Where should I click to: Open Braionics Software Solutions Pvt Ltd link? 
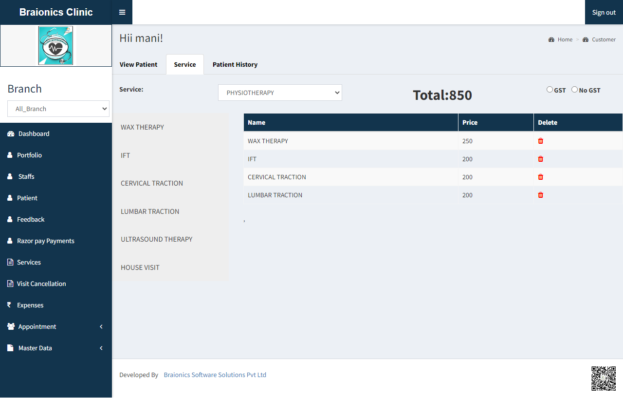point(215,375)
